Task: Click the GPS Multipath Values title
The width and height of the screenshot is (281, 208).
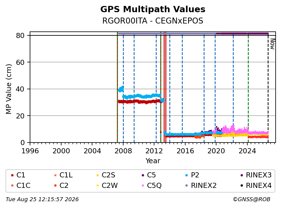Action: pos(153,9)
